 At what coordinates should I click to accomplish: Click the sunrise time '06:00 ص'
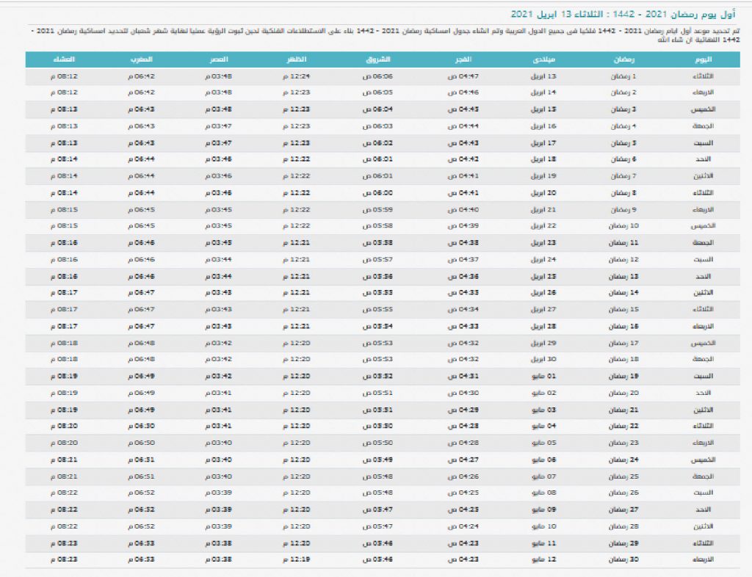coord(377,192)
